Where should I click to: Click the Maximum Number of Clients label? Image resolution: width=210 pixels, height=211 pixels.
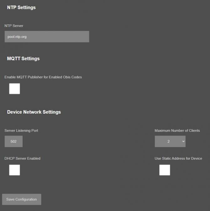pyautogui.click(x=177, y=131)
